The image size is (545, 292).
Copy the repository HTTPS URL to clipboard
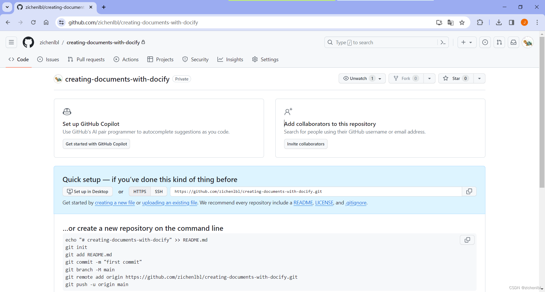(469, 192)
